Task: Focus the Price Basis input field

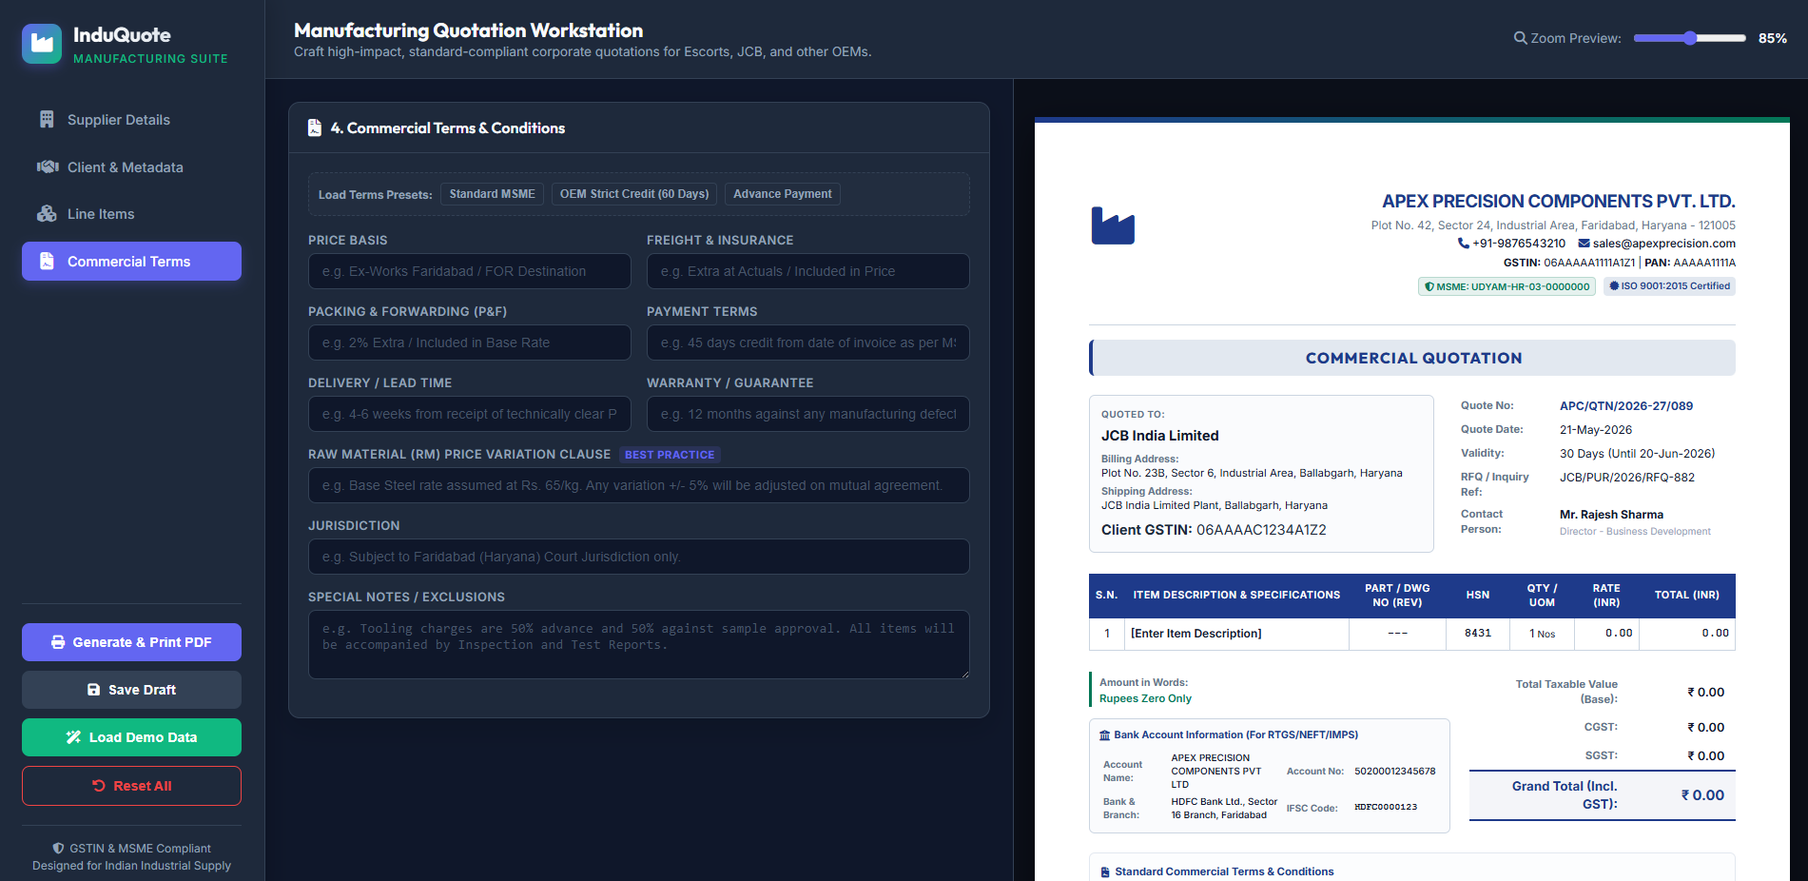Action: click(x=470, y=271)
